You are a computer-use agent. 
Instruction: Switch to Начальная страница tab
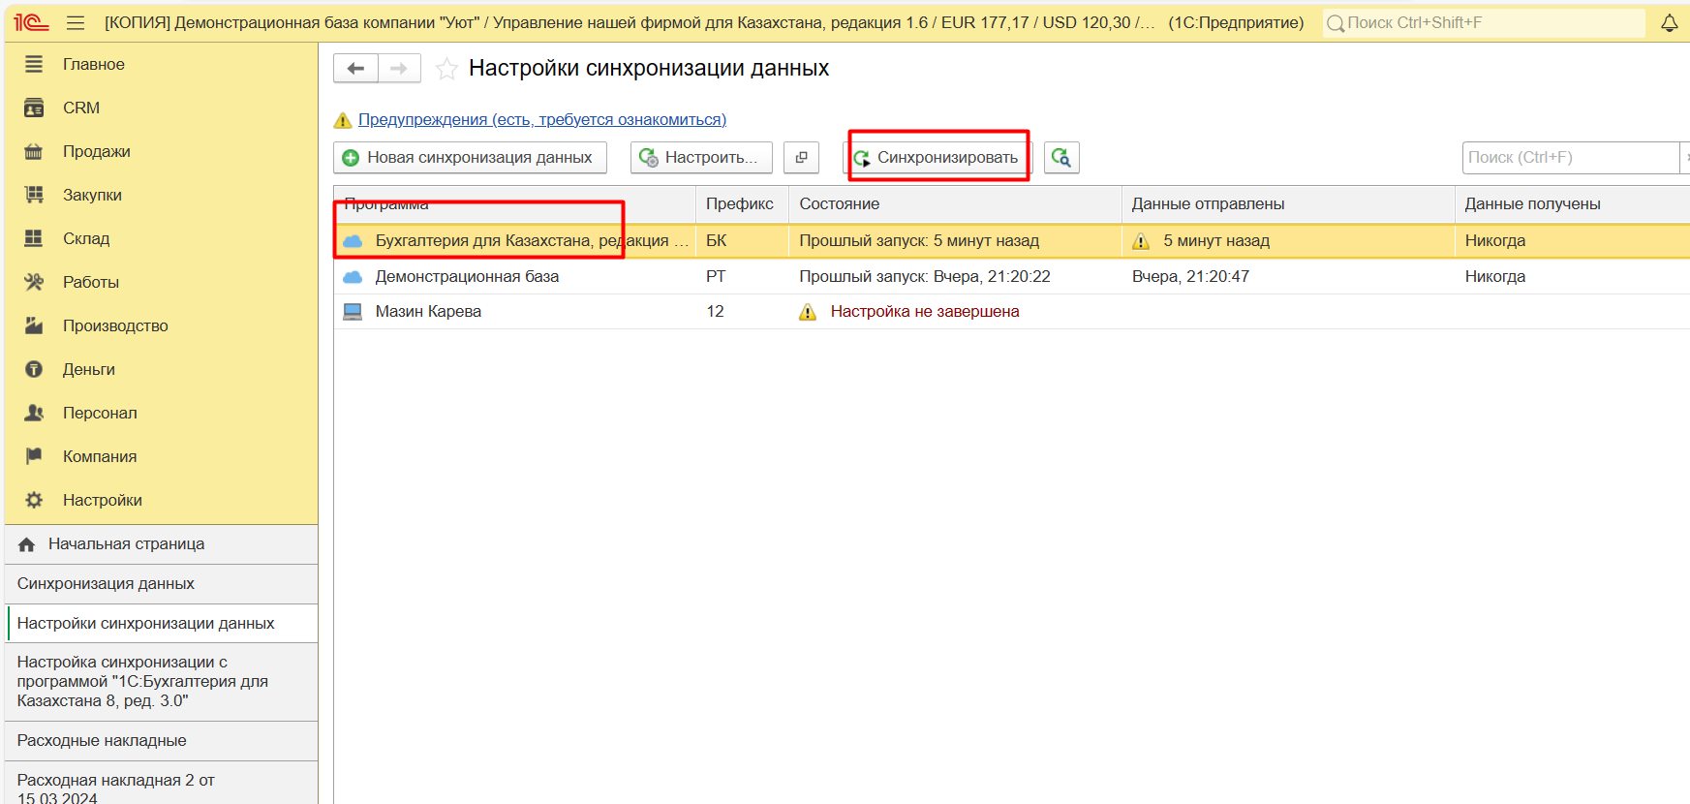126,544
